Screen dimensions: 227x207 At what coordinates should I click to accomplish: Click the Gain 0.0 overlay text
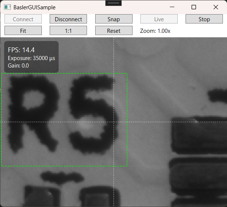(18, 66)
